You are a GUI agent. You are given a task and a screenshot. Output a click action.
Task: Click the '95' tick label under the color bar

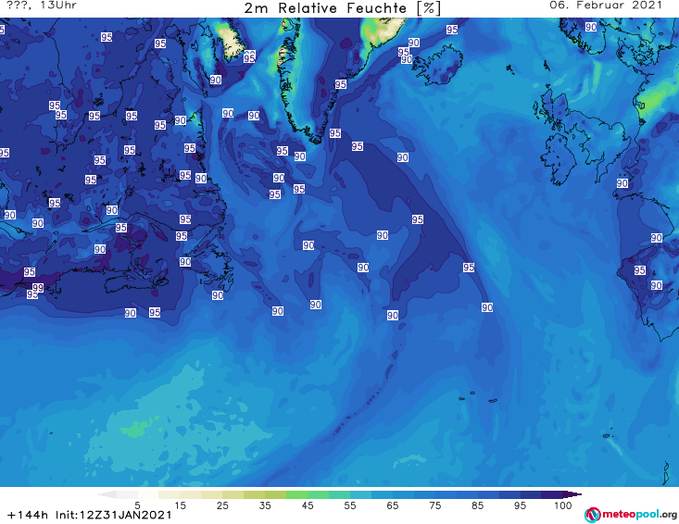[520, 505]
